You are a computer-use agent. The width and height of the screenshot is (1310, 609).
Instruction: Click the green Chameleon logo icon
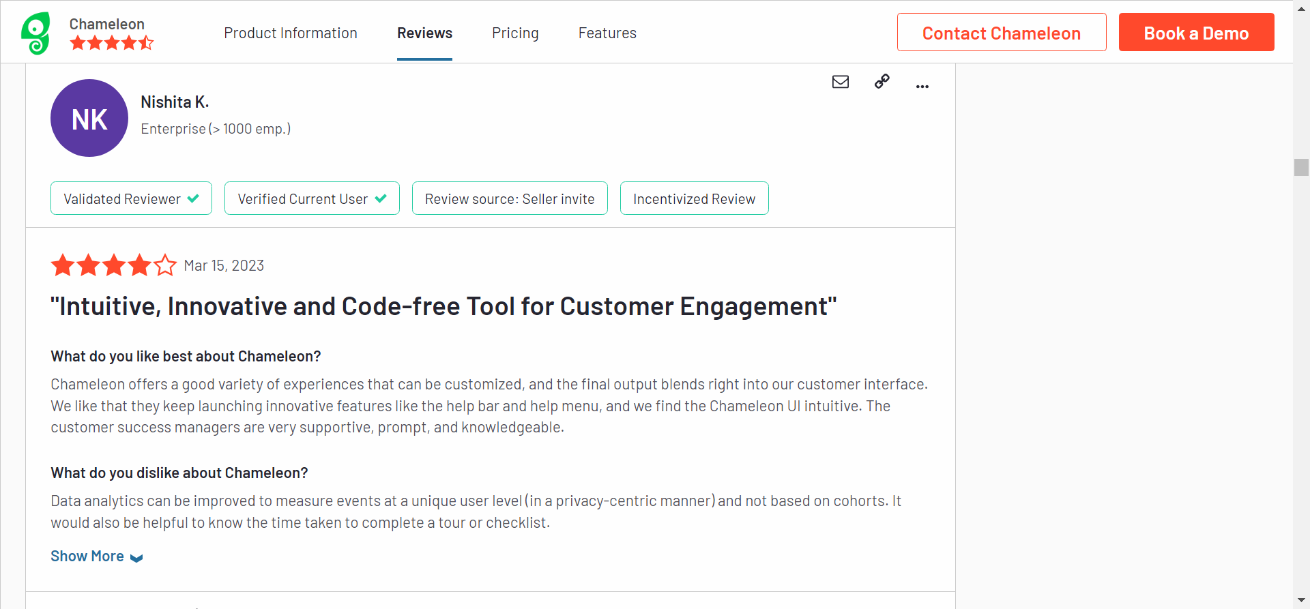(x=35, y=33)
